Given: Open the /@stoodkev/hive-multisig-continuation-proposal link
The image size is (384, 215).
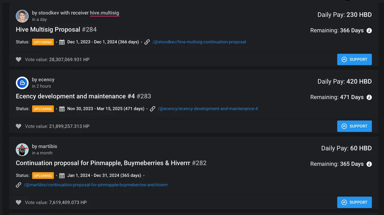Looking at the screenshot, I should [199, 42].
